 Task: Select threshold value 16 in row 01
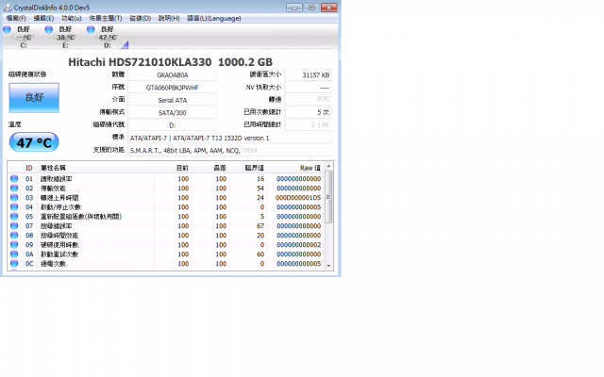point(260,179)
